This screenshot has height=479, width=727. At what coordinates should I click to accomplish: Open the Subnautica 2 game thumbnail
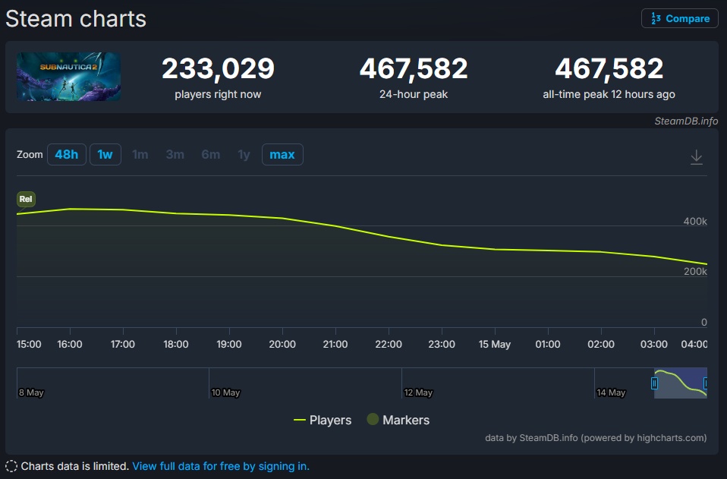click(68, 77)
